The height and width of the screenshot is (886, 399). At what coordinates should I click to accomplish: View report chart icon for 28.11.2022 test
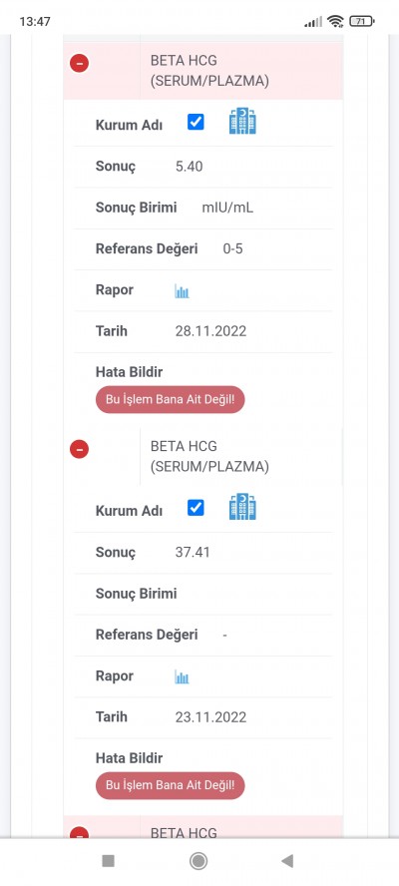[182, 291]
